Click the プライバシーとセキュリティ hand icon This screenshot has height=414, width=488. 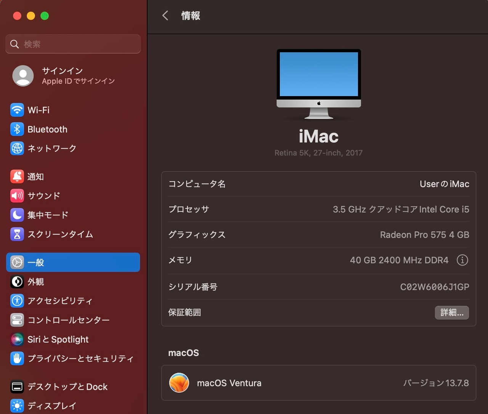17,358
